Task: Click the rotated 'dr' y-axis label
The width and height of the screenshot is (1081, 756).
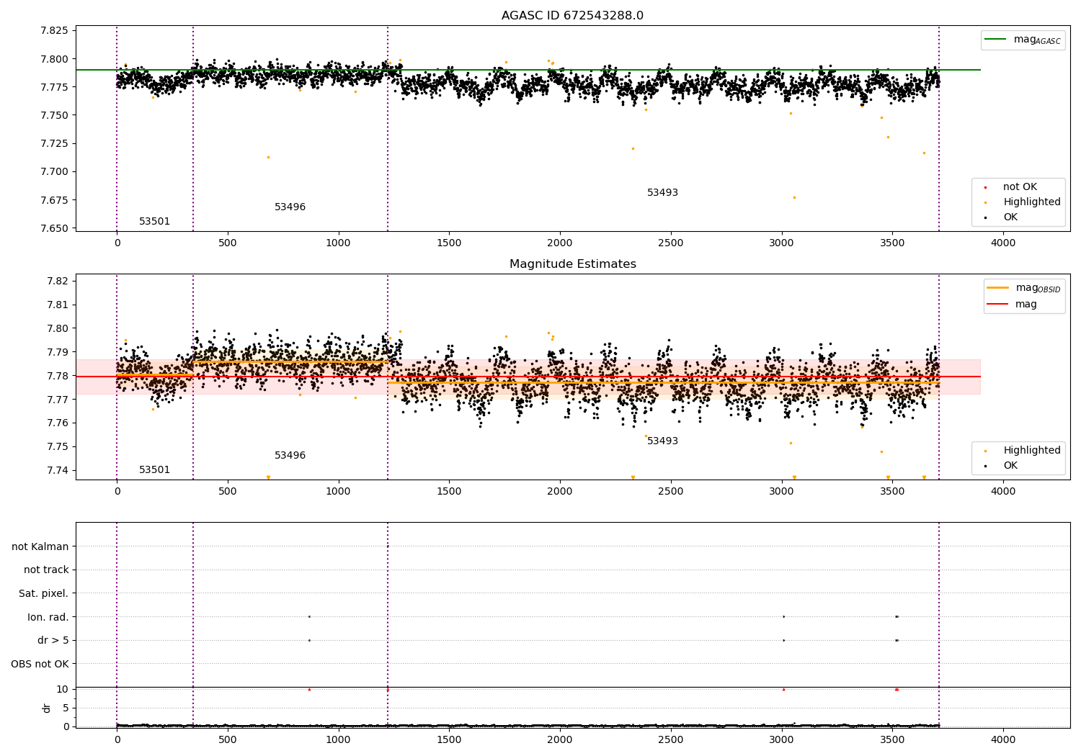Action: tap(47, 708)
